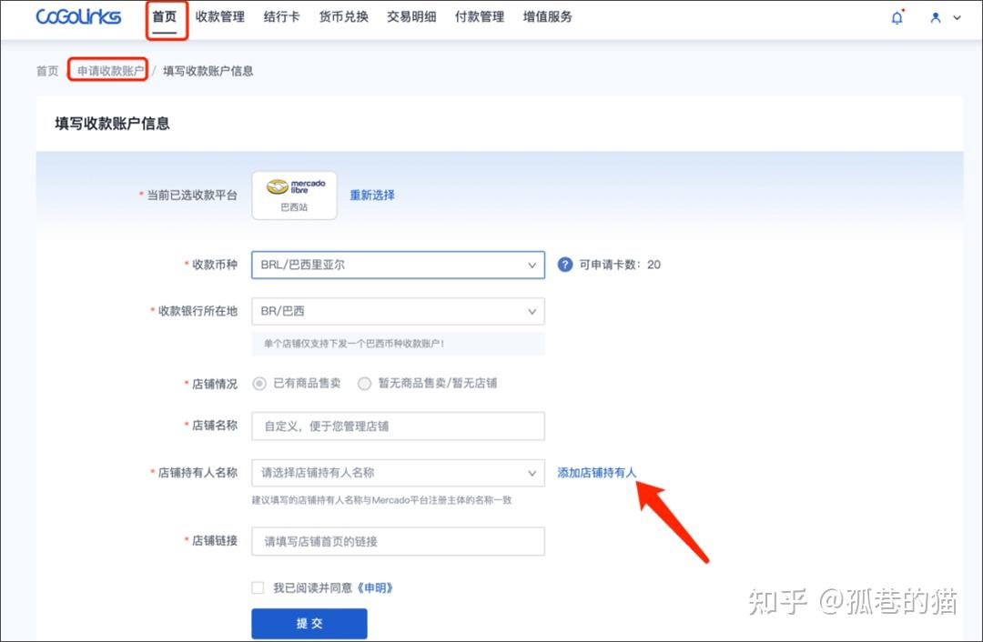Click the user account icon
983x642 pixels.
click(934, 17)
